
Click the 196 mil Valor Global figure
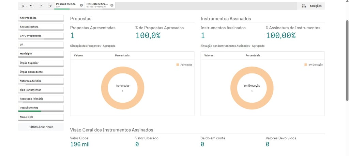tap(80, 144)
